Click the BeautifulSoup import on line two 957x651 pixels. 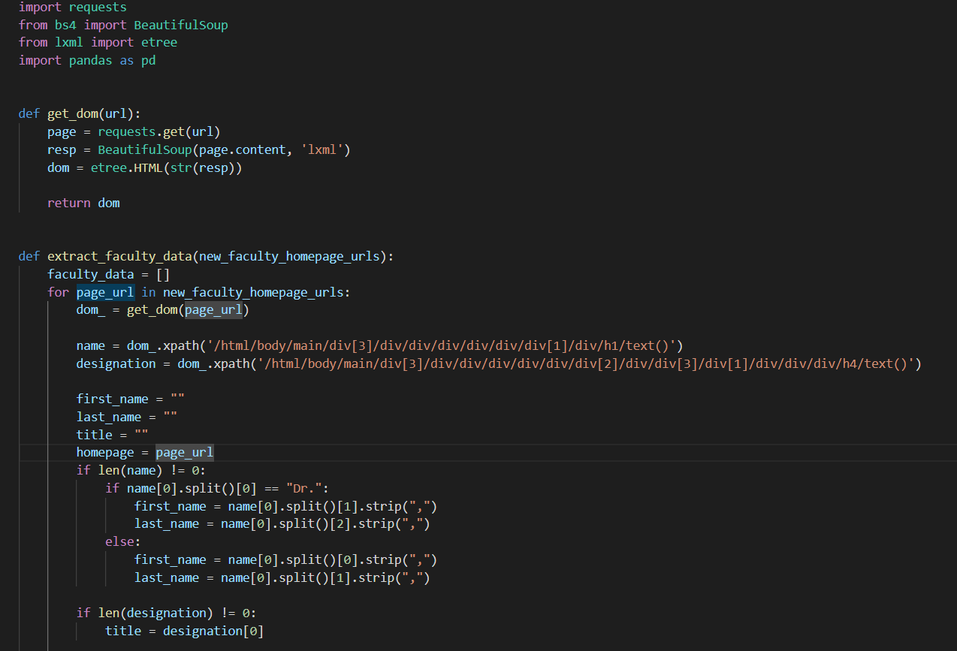pyautogui.click(x=180, y=24)
